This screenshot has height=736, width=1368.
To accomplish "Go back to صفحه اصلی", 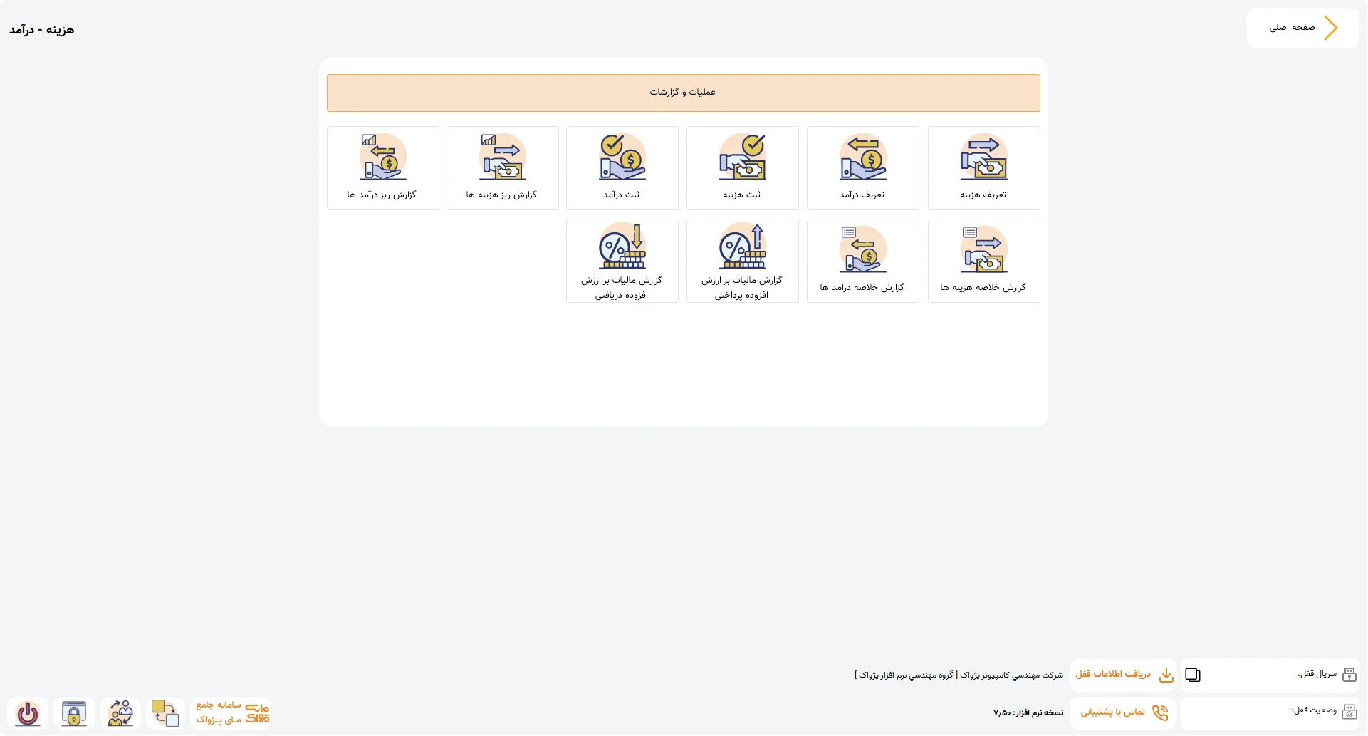I will click(1302, 28).
